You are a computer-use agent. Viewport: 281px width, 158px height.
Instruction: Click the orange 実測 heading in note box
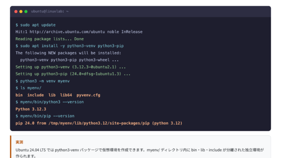19,142
